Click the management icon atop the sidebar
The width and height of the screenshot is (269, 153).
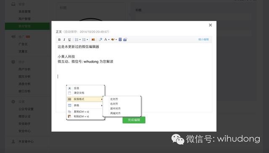pos(13,4)
